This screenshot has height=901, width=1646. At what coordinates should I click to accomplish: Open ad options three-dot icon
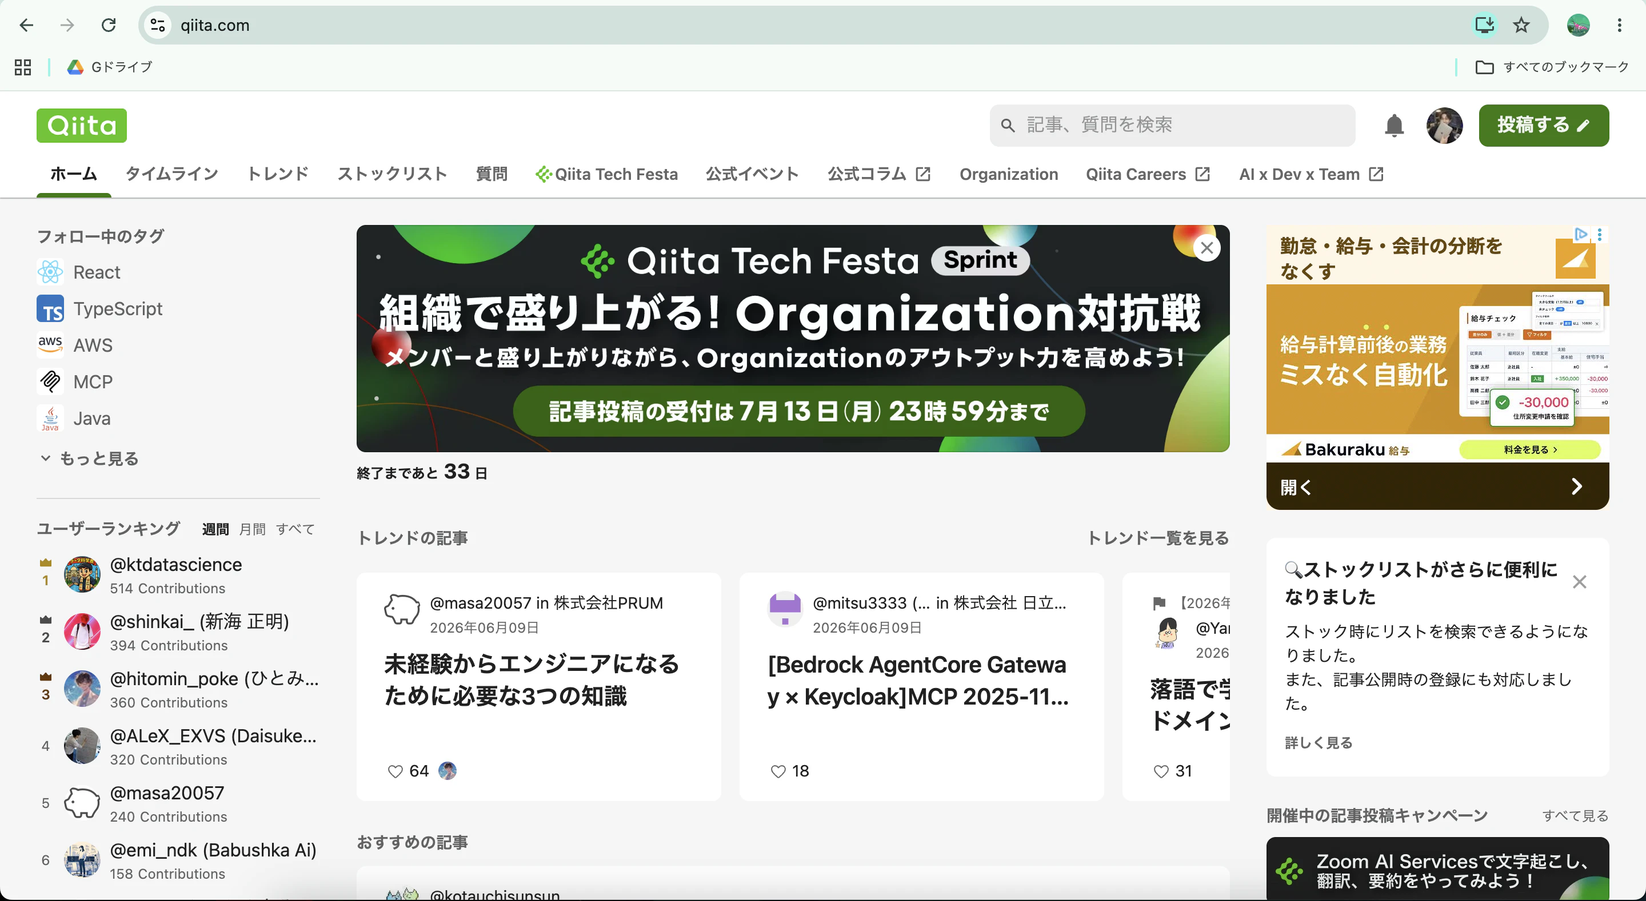[x=1599, y=234]
